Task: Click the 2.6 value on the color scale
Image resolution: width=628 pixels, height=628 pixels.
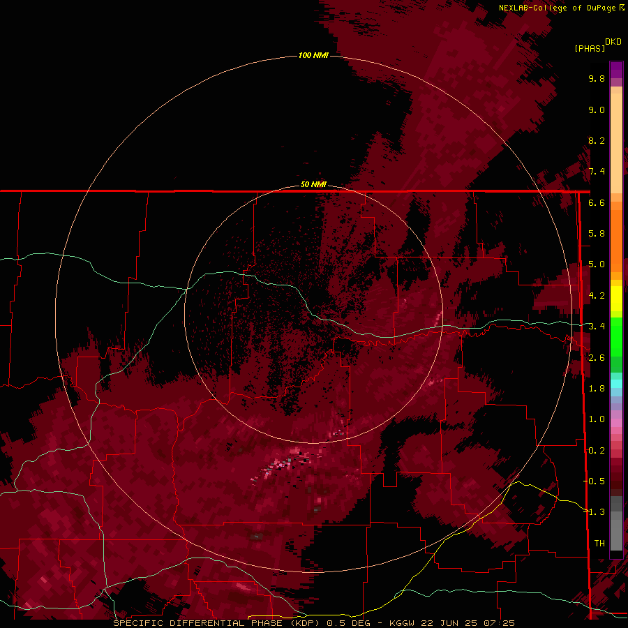Action: (x=597, y=358)
